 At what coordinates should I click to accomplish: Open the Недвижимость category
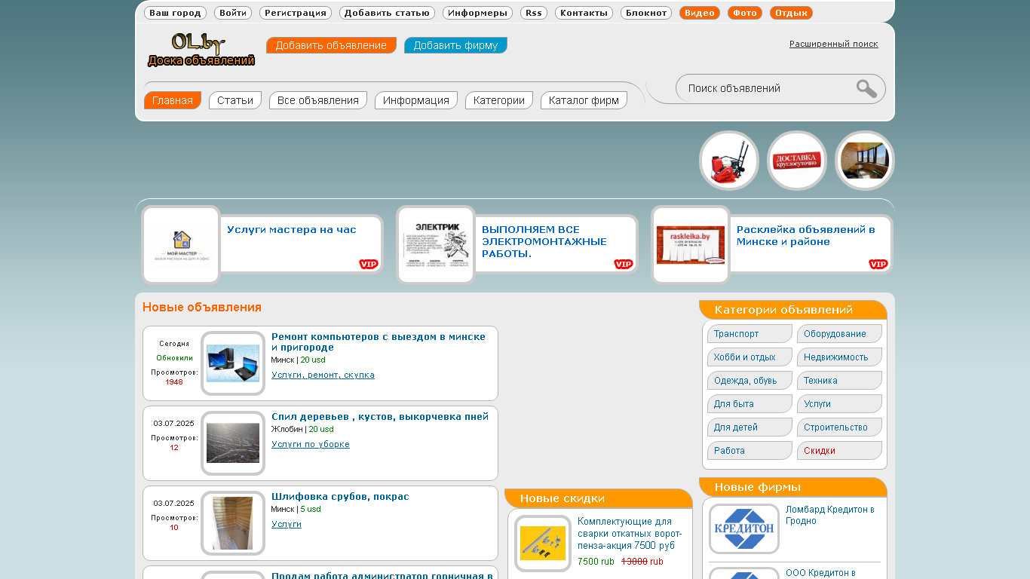(839, 357)
